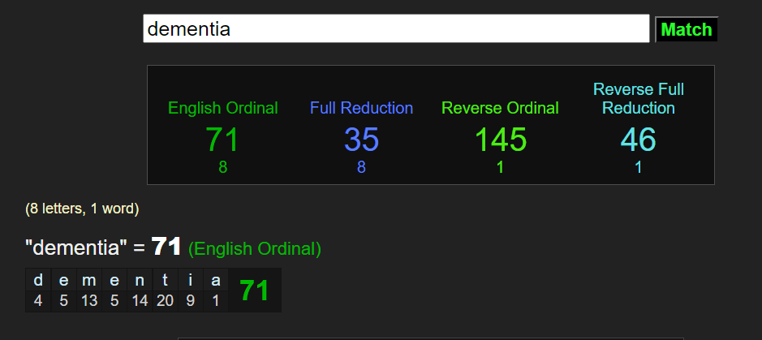
Task: Select the Full Reduction cipher label
Action: click(x=361, y=108)
